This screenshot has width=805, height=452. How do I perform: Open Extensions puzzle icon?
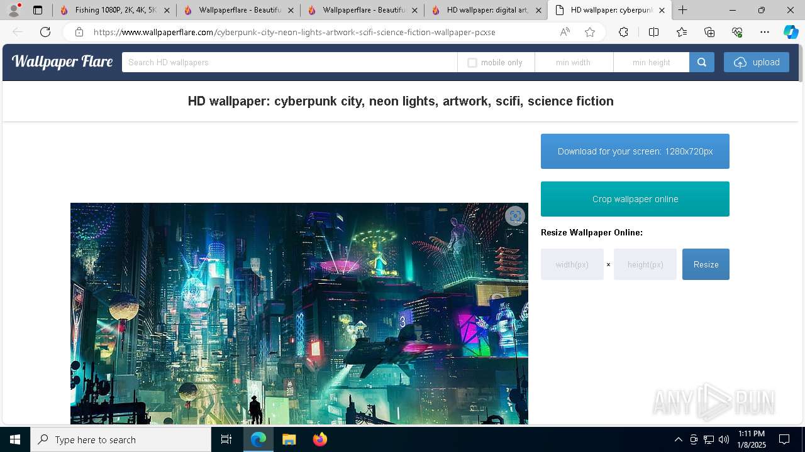623,32
